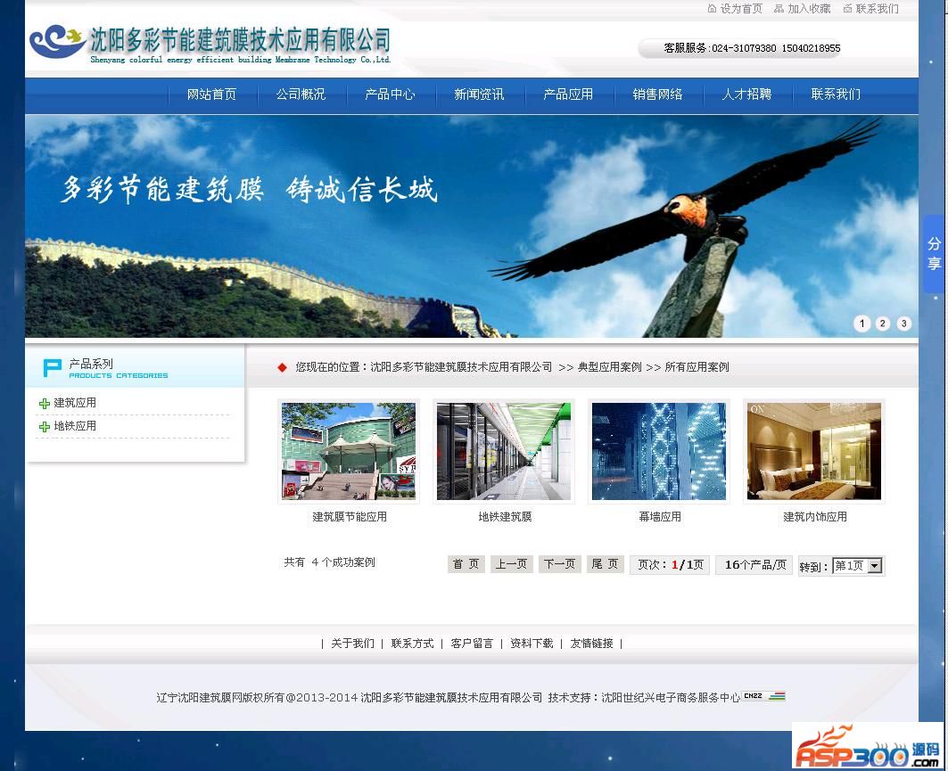Switch to banner slide 3
This screenshot has height=771, width=948.
(904, 324)
